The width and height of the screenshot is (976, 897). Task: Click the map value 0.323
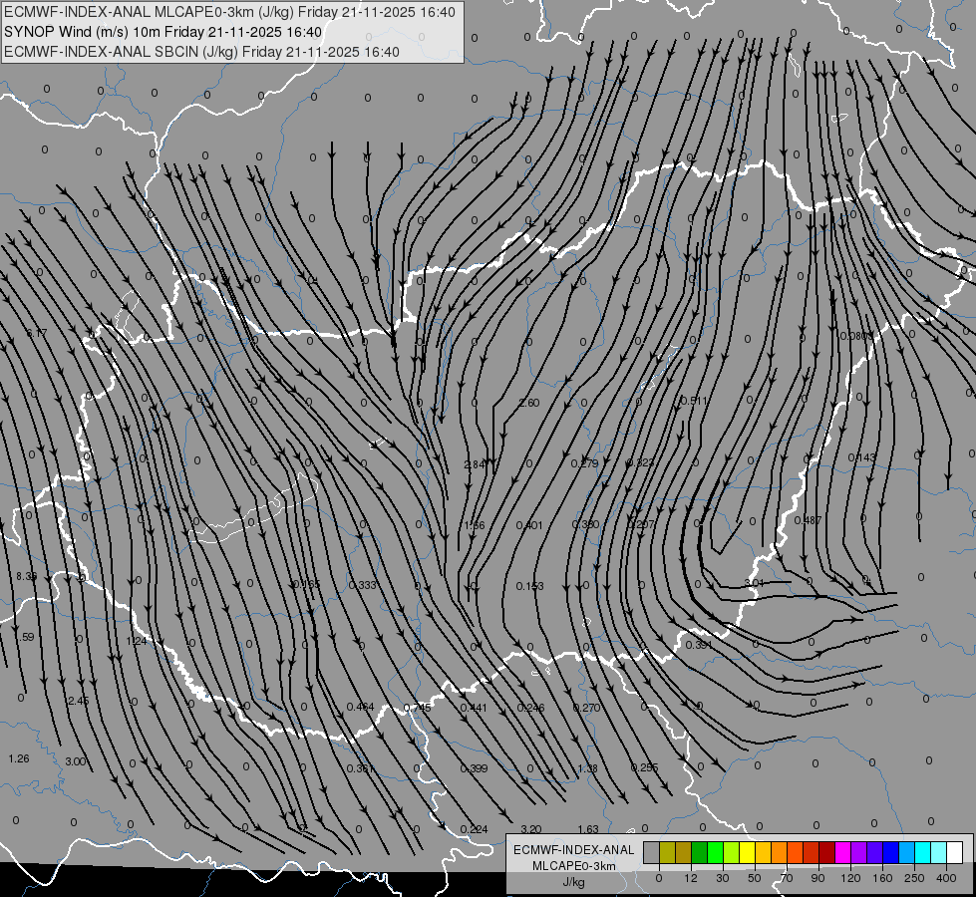point(640,462)
